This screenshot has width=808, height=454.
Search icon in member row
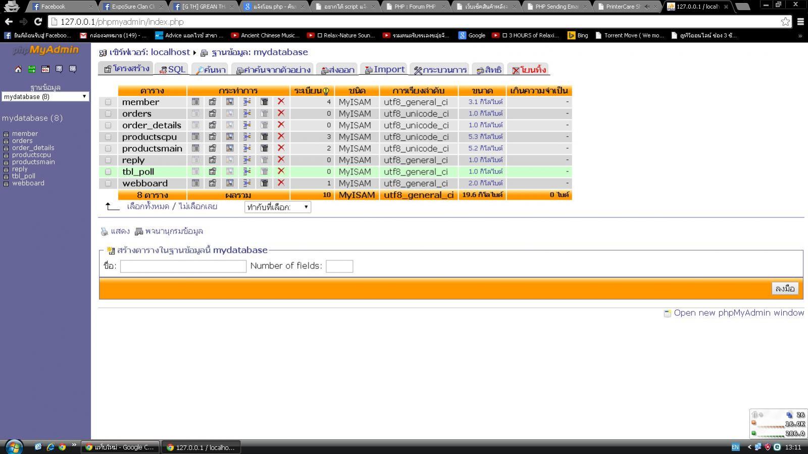(x=230, y=102)
